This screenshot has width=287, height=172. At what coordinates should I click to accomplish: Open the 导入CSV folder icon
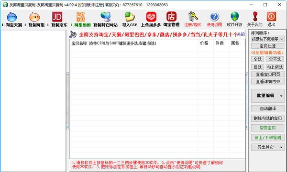(130, 19)
